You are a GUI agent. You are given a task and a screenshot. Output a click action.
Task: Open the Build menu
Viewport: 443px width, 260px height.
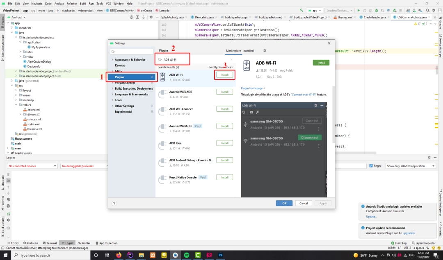point(83,3)
